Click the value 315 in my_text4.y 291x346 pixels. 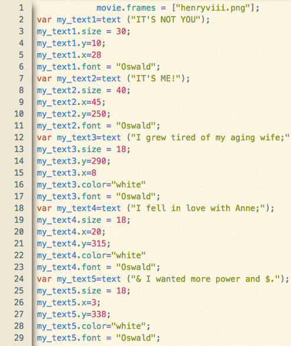coord(99,244)
